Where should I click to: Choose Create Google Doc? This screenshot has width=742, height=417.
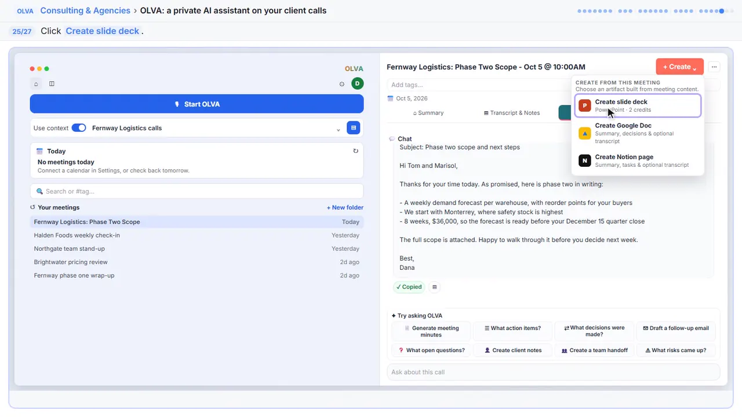[638, 133]
